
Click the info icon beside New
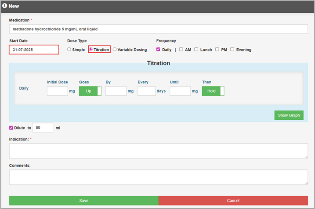tap(5, 6)
